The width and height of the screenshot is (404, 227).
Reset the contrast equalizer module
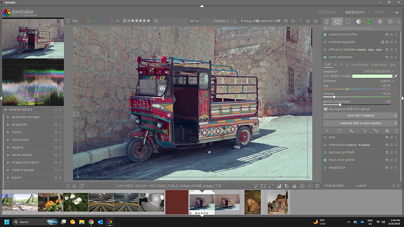click(391, 42)
